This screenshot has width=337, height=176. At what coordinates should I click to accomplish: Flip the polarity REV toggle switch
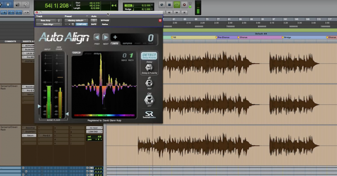tap(149, 83)
